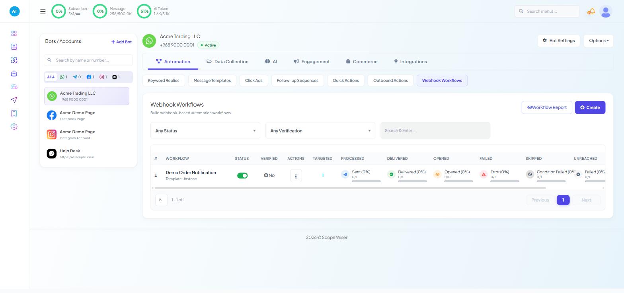Switch to the Commerce tab
The height and width of the screenshot is (293, 624).
pyautogui.click(x=362, y=62)
